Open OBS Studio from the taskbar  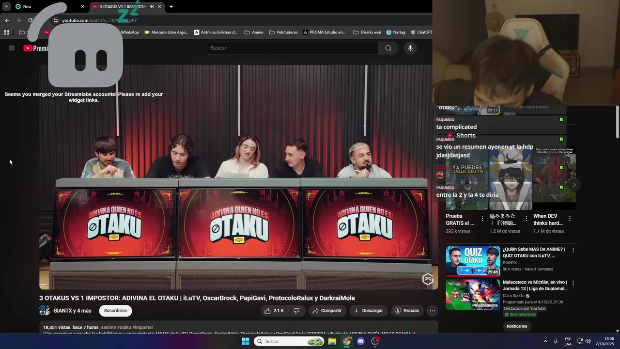tap(375, 341)
